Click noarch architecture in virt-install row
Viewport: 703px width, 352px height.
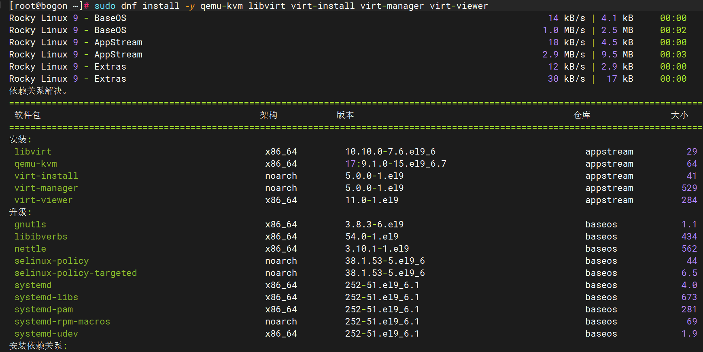281,176
